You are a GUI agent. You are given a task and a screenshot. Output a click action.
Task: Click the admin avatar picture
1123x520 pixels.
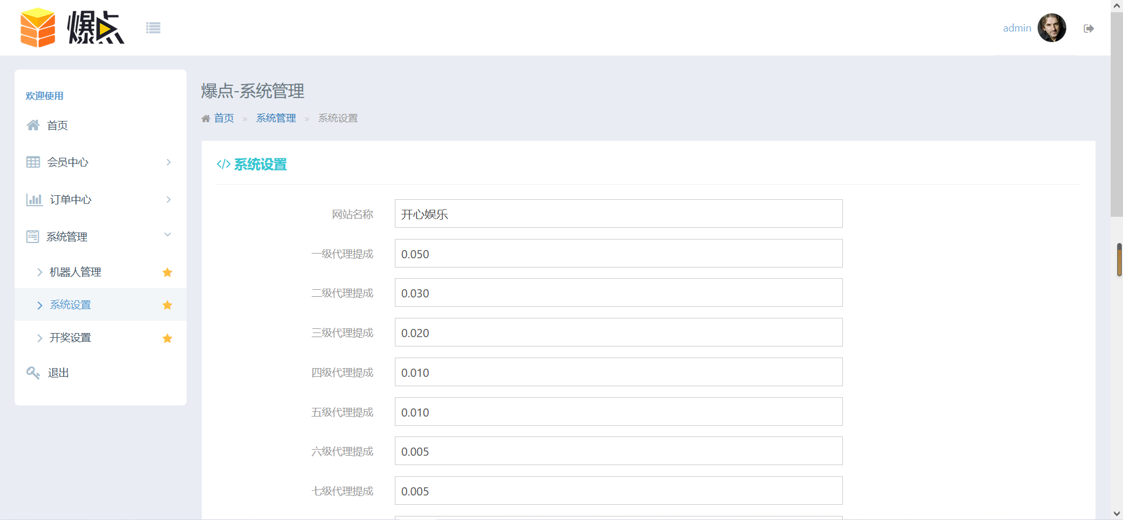coord(1051,28)
